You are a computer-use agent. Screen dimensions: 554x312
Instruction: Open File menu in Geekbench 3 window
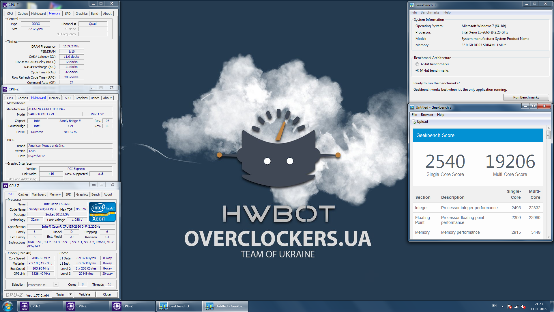tap(414, 12)
